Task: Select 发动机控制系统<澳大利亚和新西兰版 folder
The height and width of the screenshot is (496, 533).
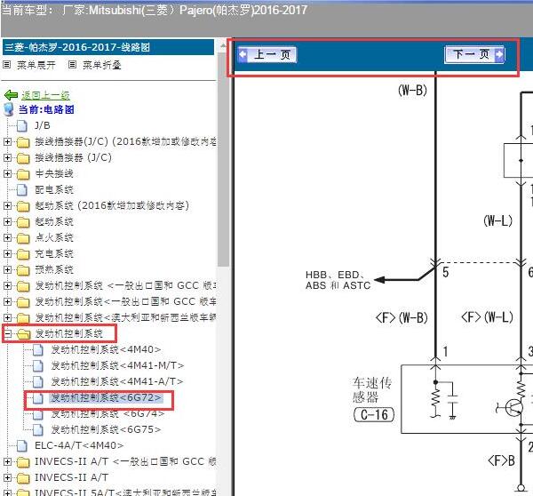Action: [125, 317]
